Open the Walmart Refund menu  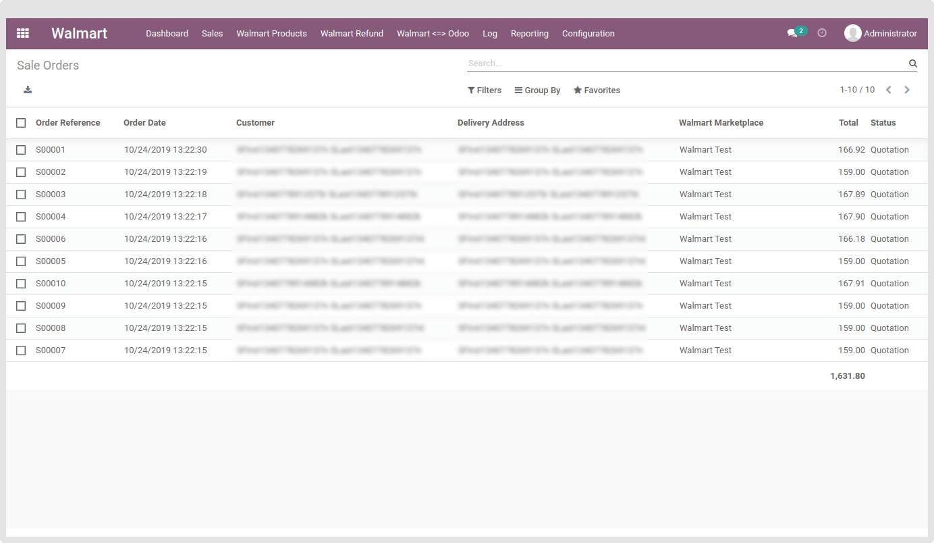tap(352, 33)
